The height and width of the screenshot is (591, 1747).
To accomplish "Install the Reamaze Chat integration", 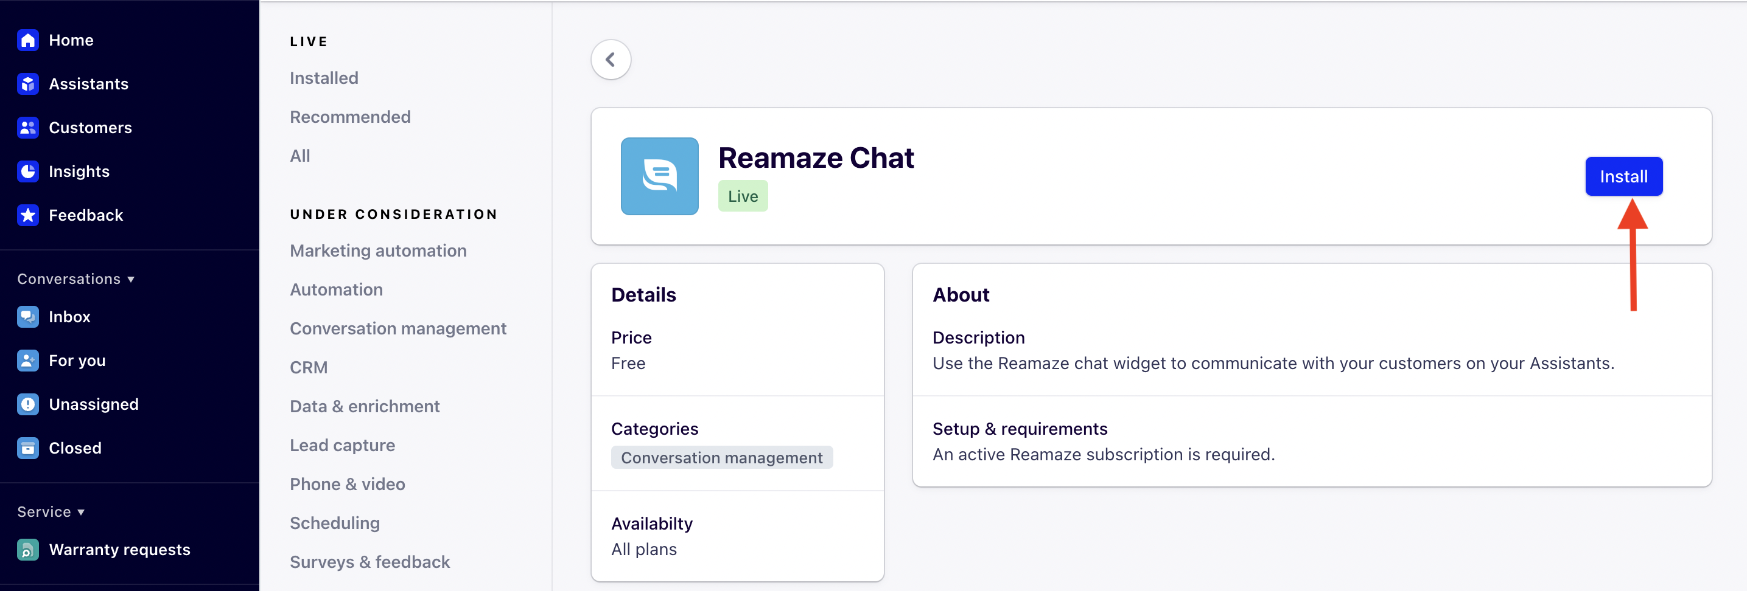I will tap(1623, 176).
